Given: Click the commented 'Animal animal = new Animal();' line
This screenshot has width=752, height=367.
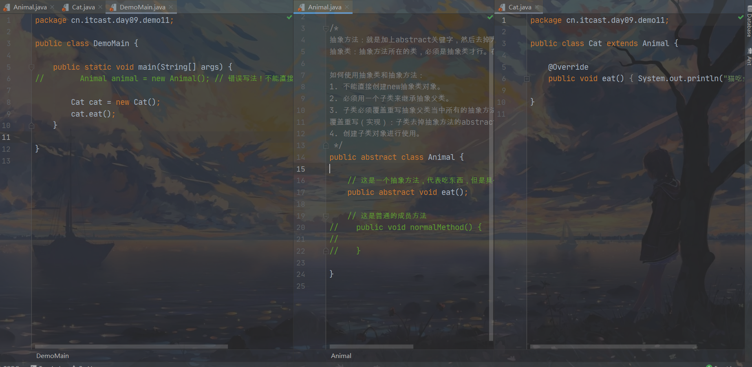Looking at the screenshot, I should click(x=164, y=78).
